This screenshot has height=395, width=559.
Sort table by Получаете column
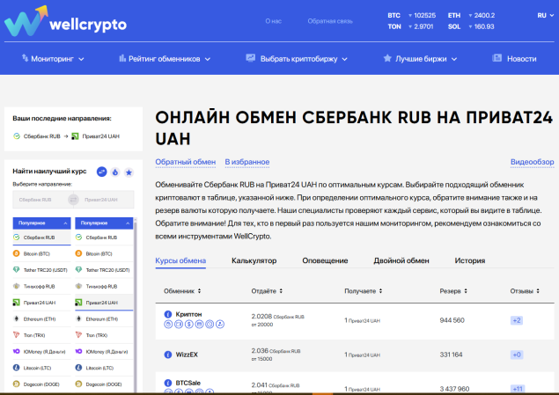pyautogui.click(x=364, y=291)
